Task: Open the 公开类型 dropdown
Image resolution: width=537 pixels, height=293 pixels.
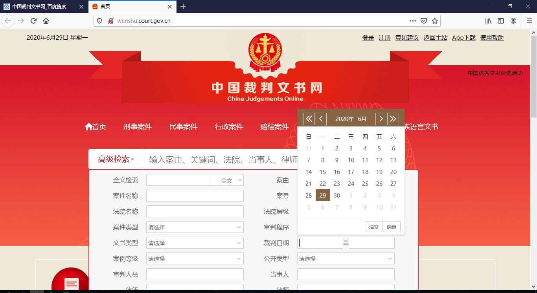Action: 346,258
